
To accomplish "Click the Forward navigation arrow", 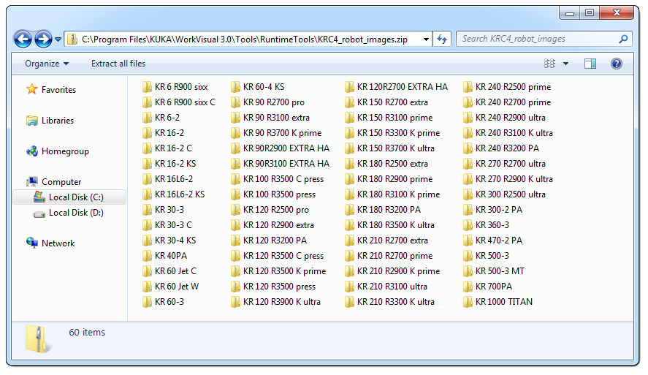I will pos(43,39).
